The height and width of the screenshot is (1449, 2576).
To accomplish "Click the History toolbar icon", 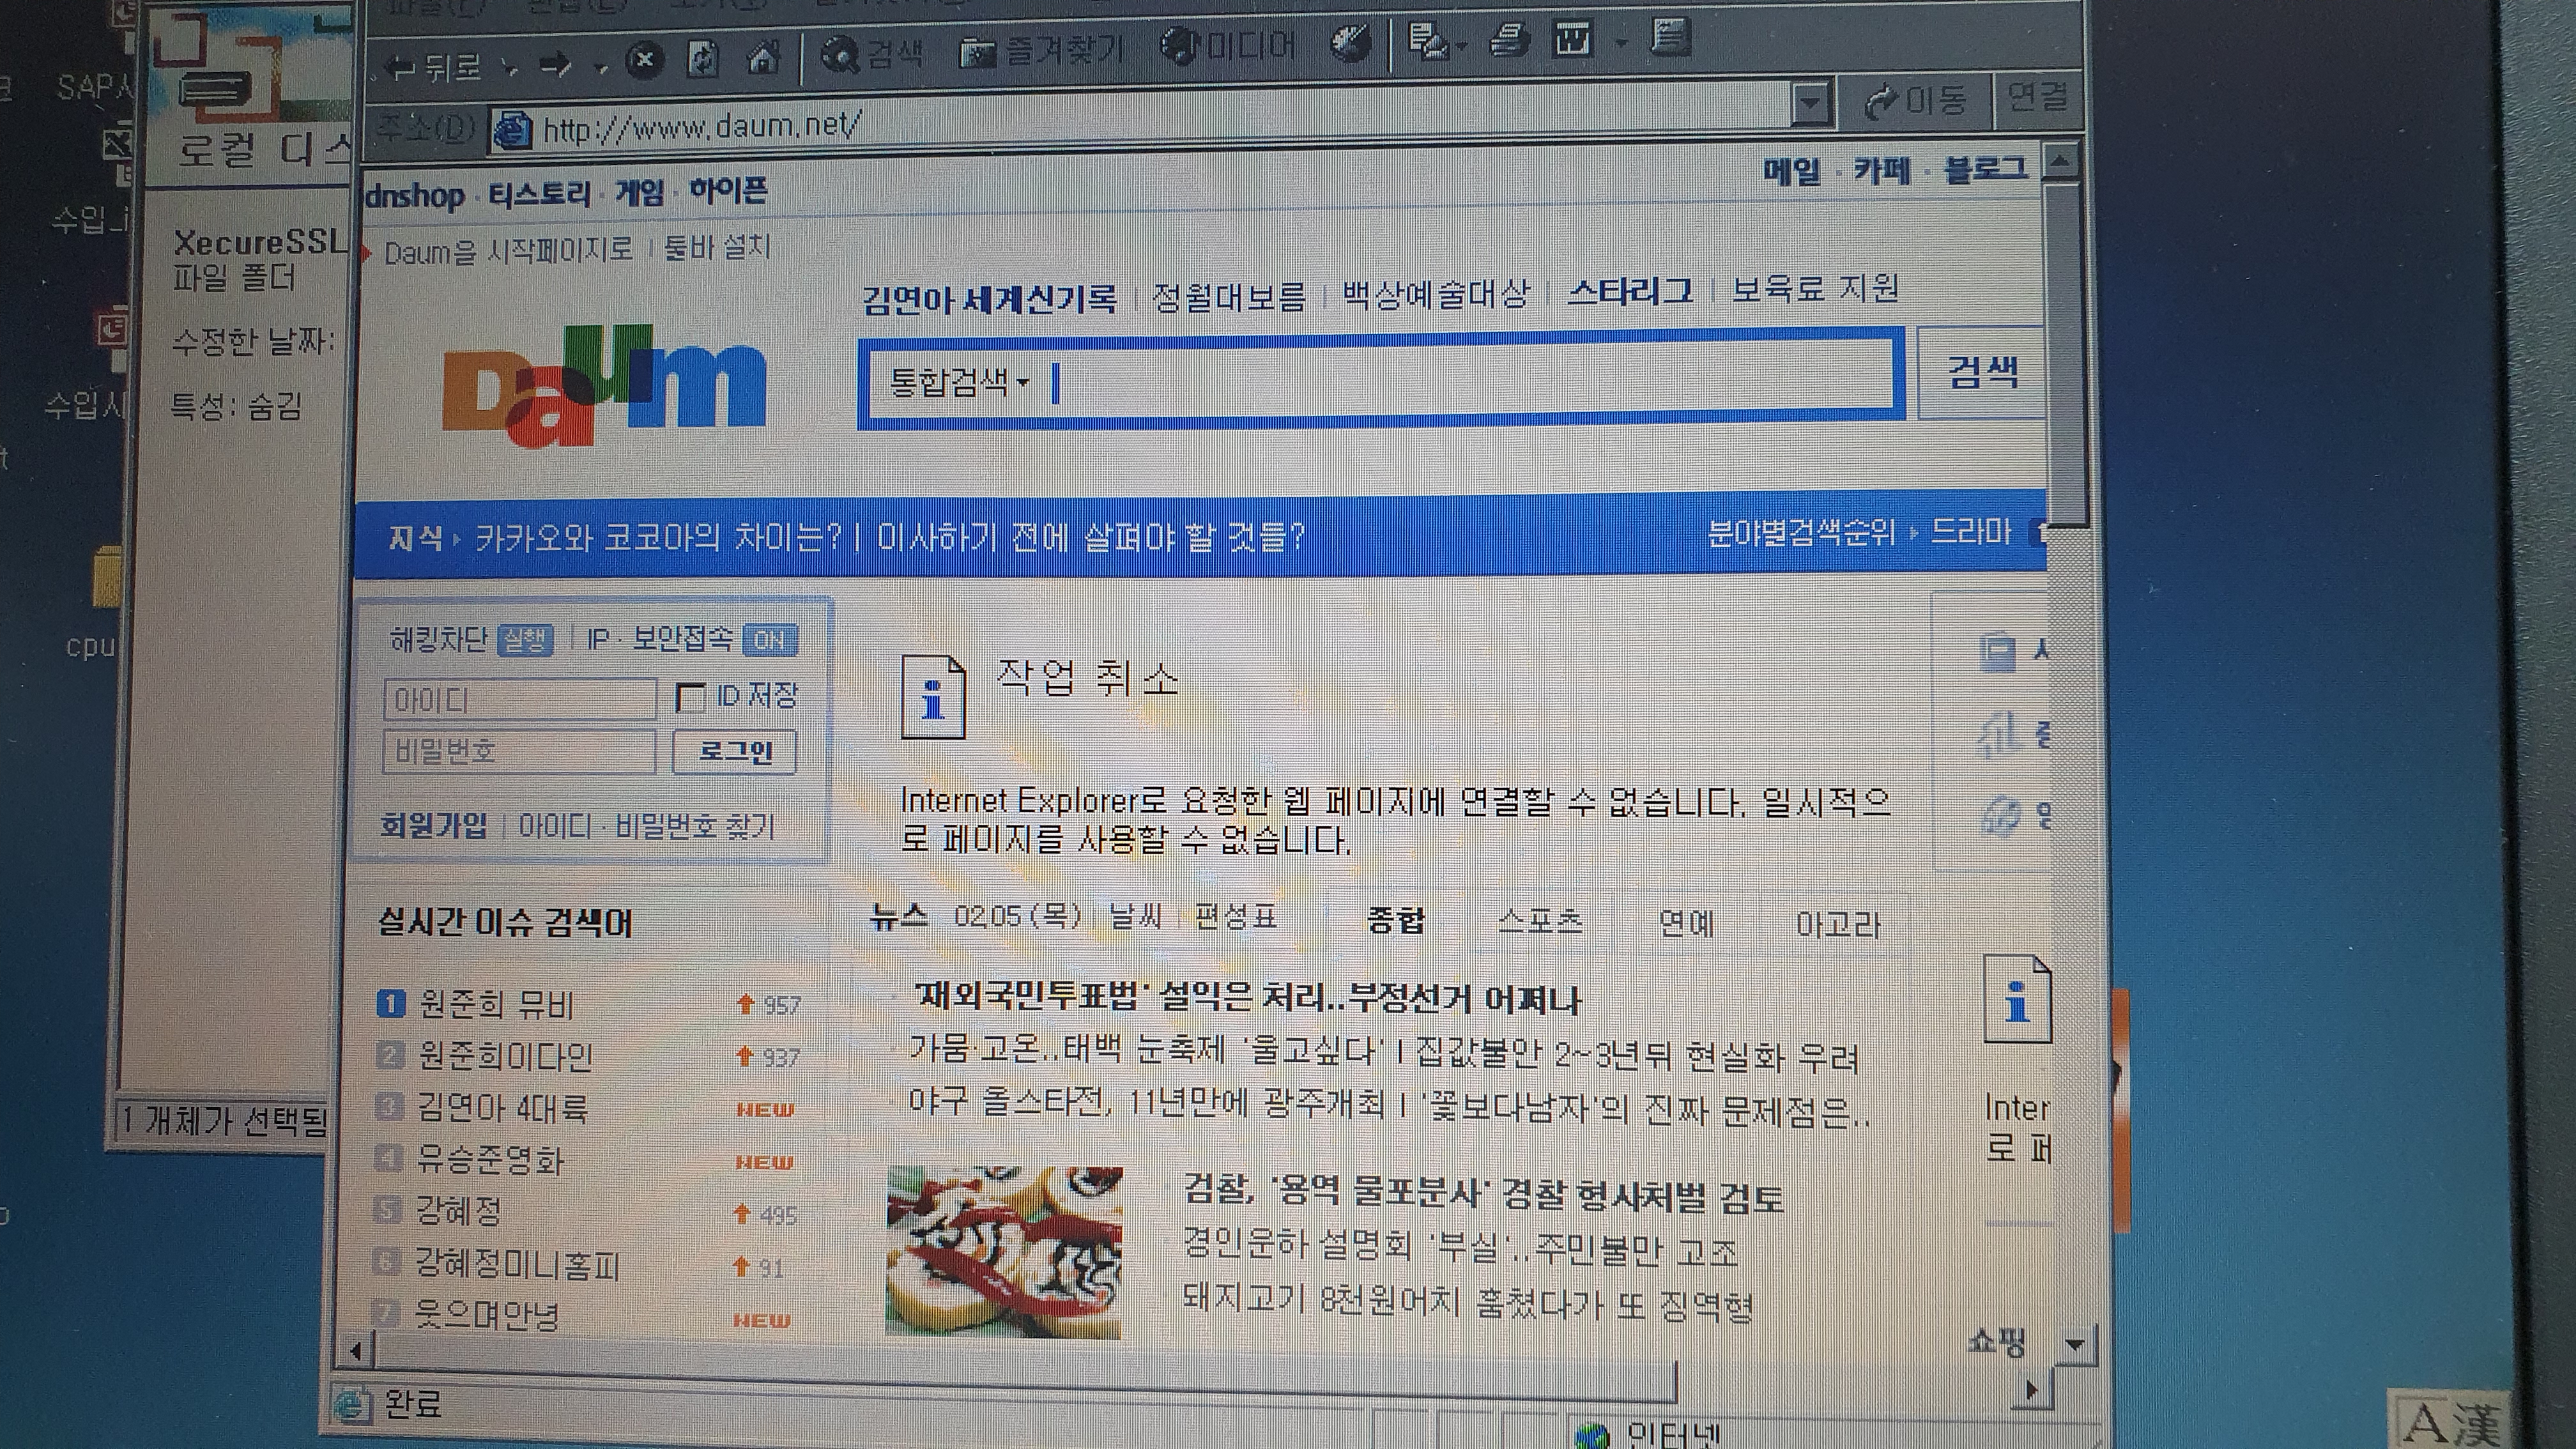I will [x=1352, y=43].
